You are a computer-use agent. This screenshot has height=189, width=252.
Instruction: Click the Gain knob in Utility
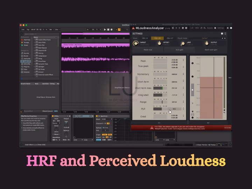coord(66,125)
